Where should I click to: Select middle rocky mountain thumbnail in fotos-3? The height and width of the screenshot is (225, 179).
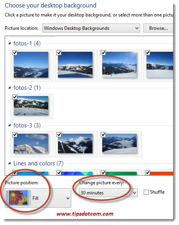(75, 143)
